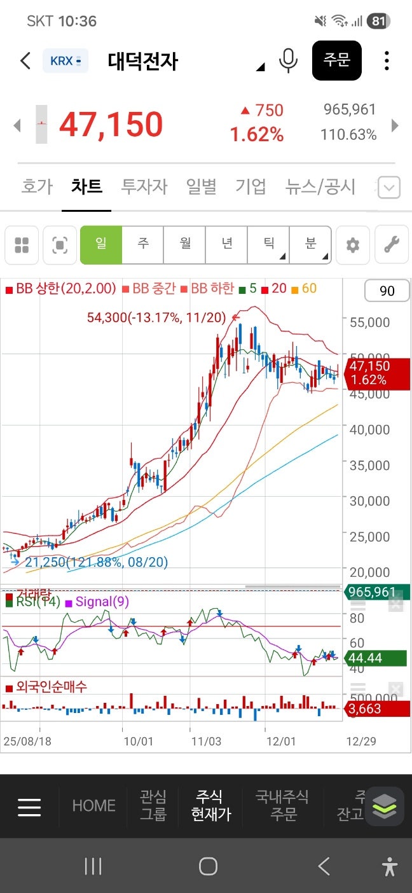412x893 pixels.
Task: Open the hamburger menu in bottom bar
Action: tap(29, 807)
